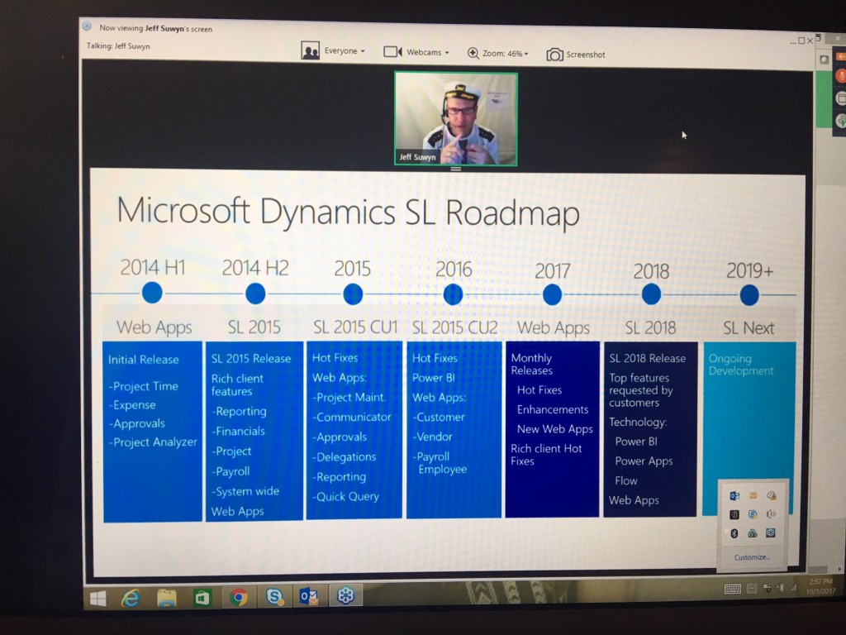This screenshot has height=635, width=846.
Task: Click the orange arrow collapse tab
Action: click(840, 55)
